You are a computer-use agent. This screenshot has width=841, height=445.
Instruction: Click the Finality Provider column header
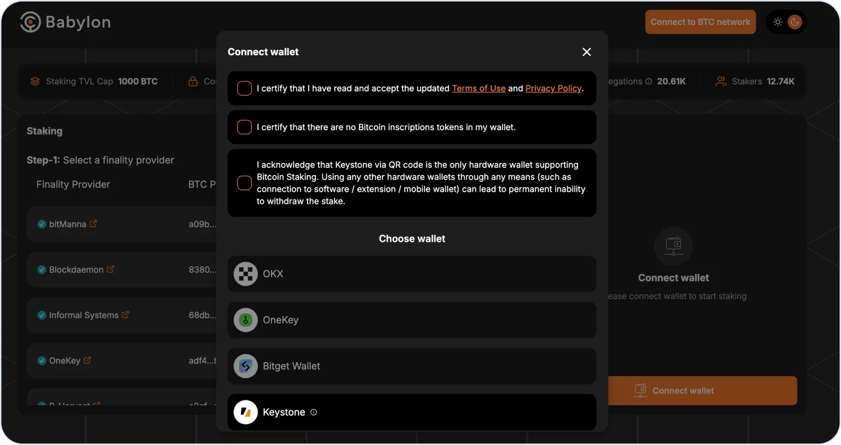click(x=73, y=184)
